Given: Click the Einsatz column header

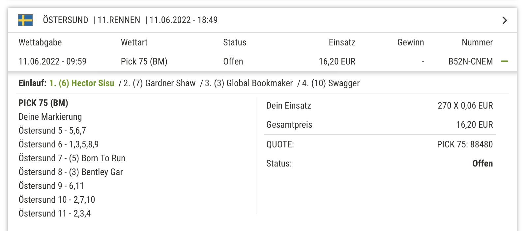Looking at the screenshot, I should (342, 42).
